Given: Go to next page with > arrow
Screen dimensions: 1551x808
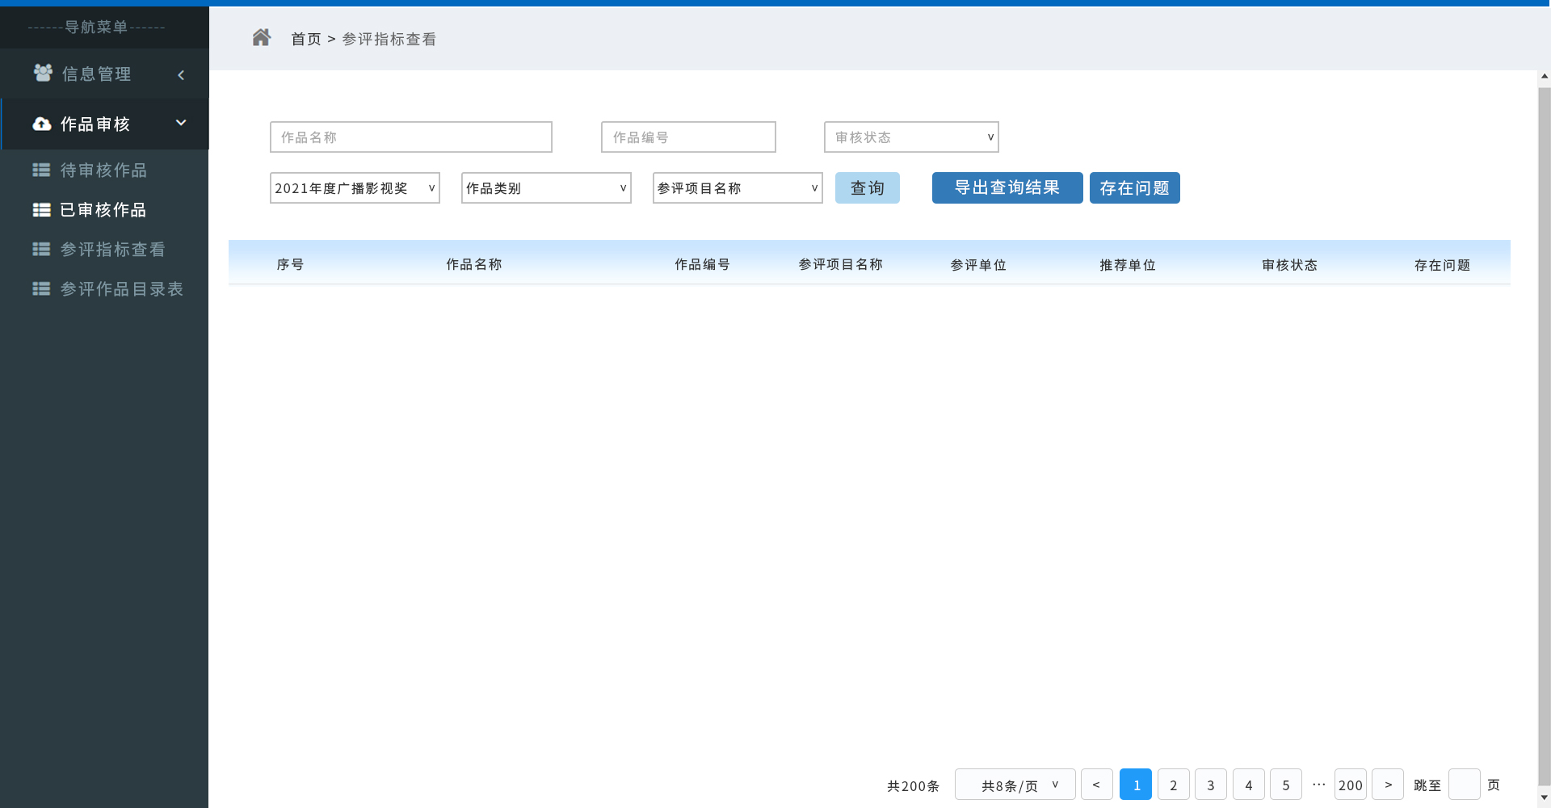Looking at the screenshot, I should (x=1388, y=785).
